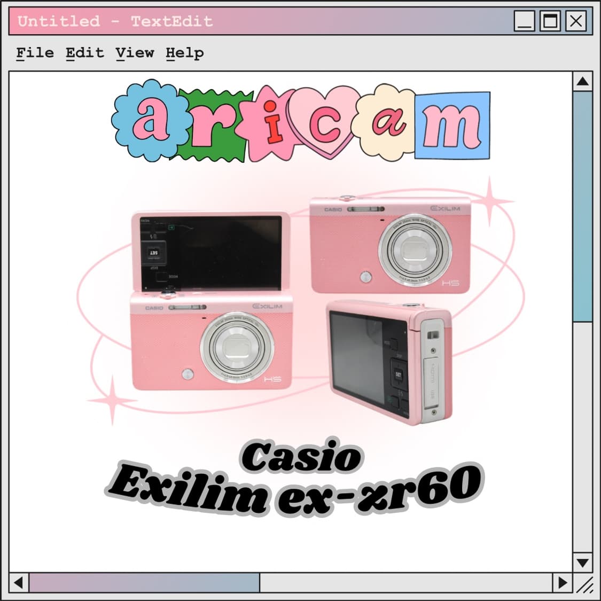Open the Edit menu
The height and width of the screenshot is (601, 601).
pyautogui.click(x=84, y=52)
